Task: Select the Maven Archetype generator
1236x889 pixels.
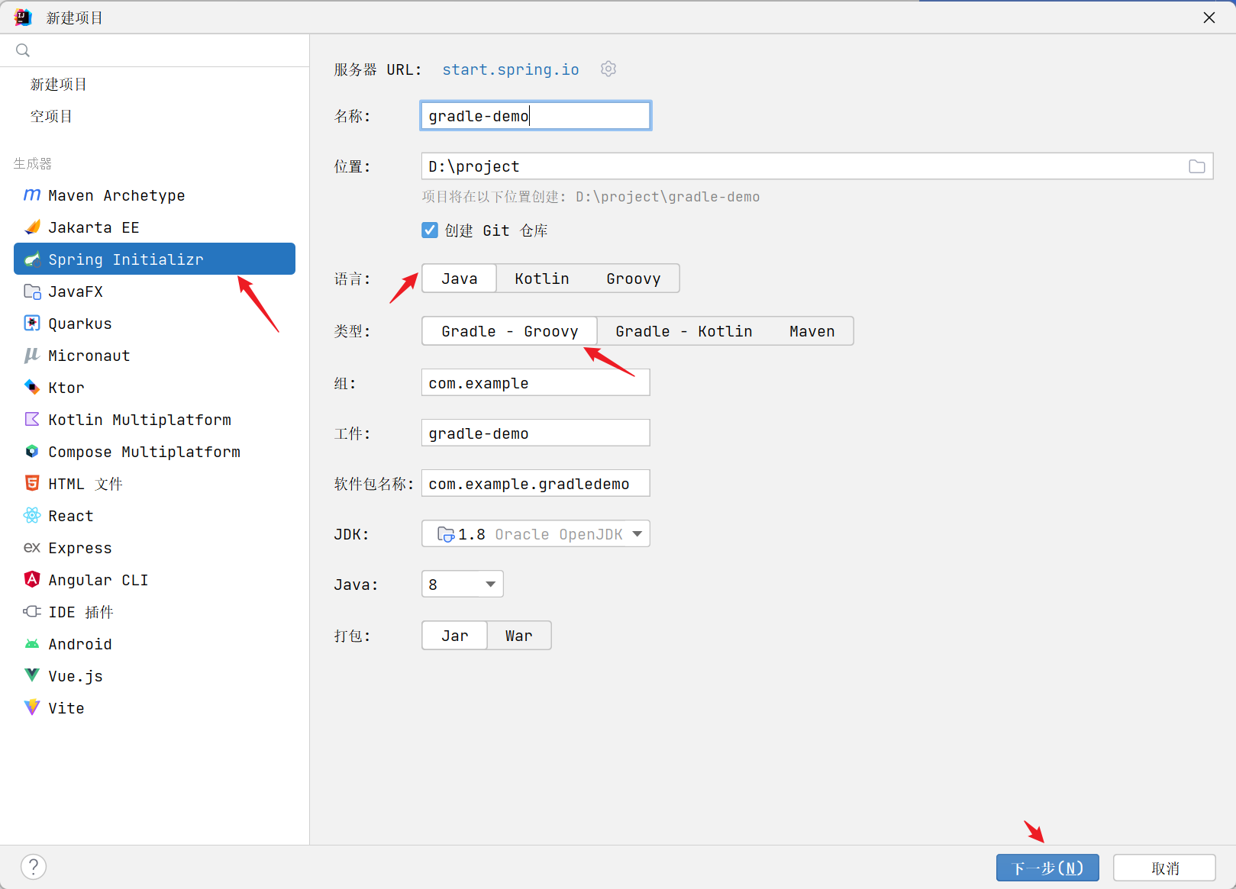Action: [x=116, y=195]
